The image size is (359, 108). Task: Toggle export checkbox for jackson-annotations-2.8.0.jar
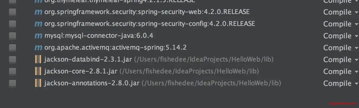(12, 83)
